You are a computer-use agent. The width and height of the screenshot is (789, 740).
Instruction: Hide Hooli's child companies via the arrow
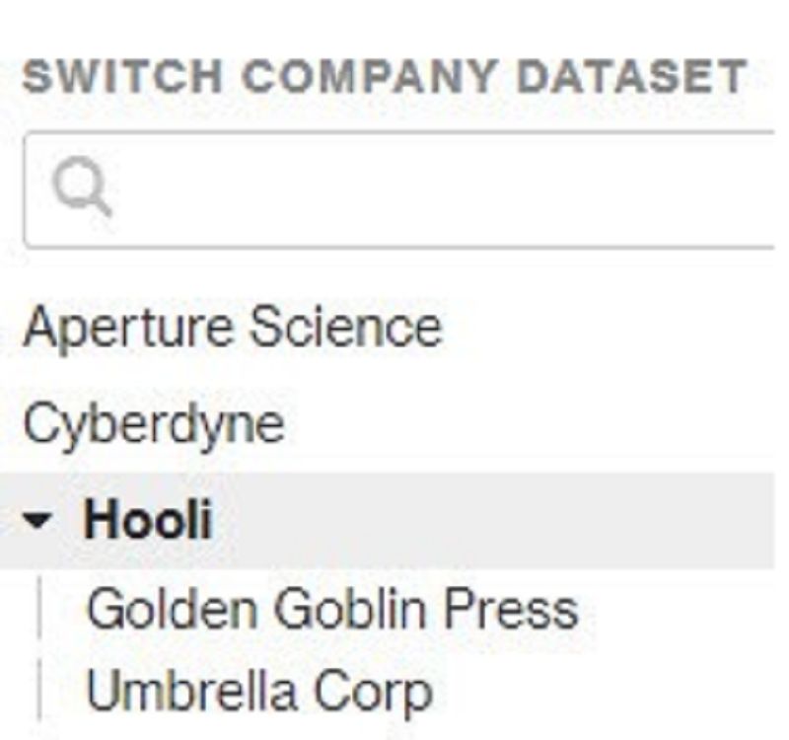click(38, 520)
